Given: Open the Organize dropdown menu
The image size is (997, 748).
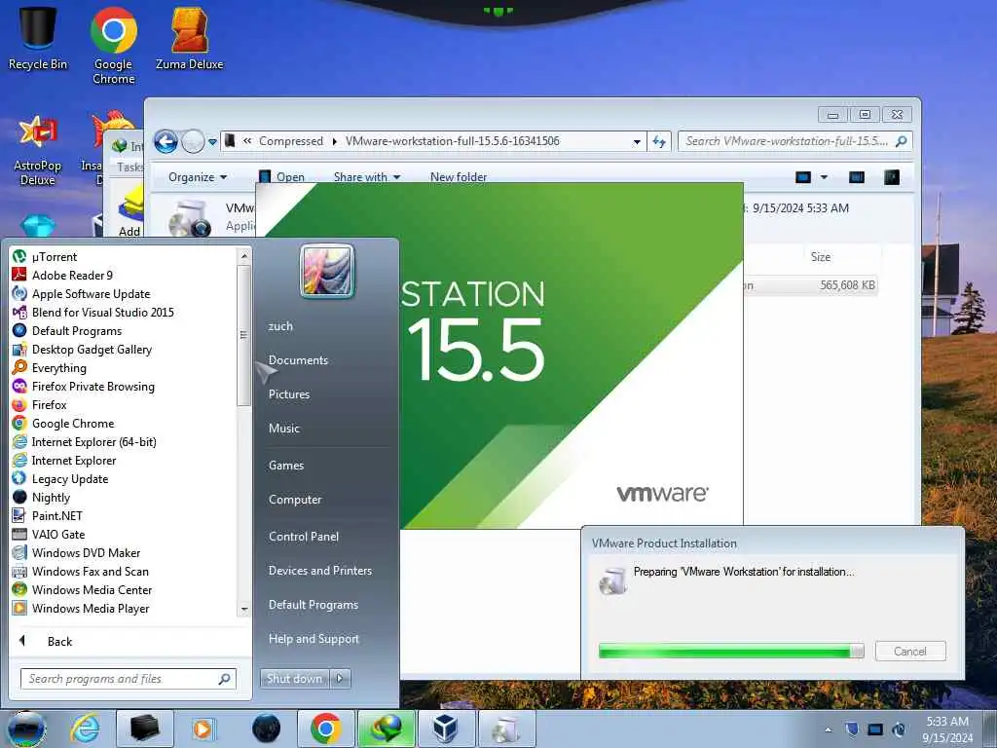Looking at the screenshot, I should pos(197,177).
